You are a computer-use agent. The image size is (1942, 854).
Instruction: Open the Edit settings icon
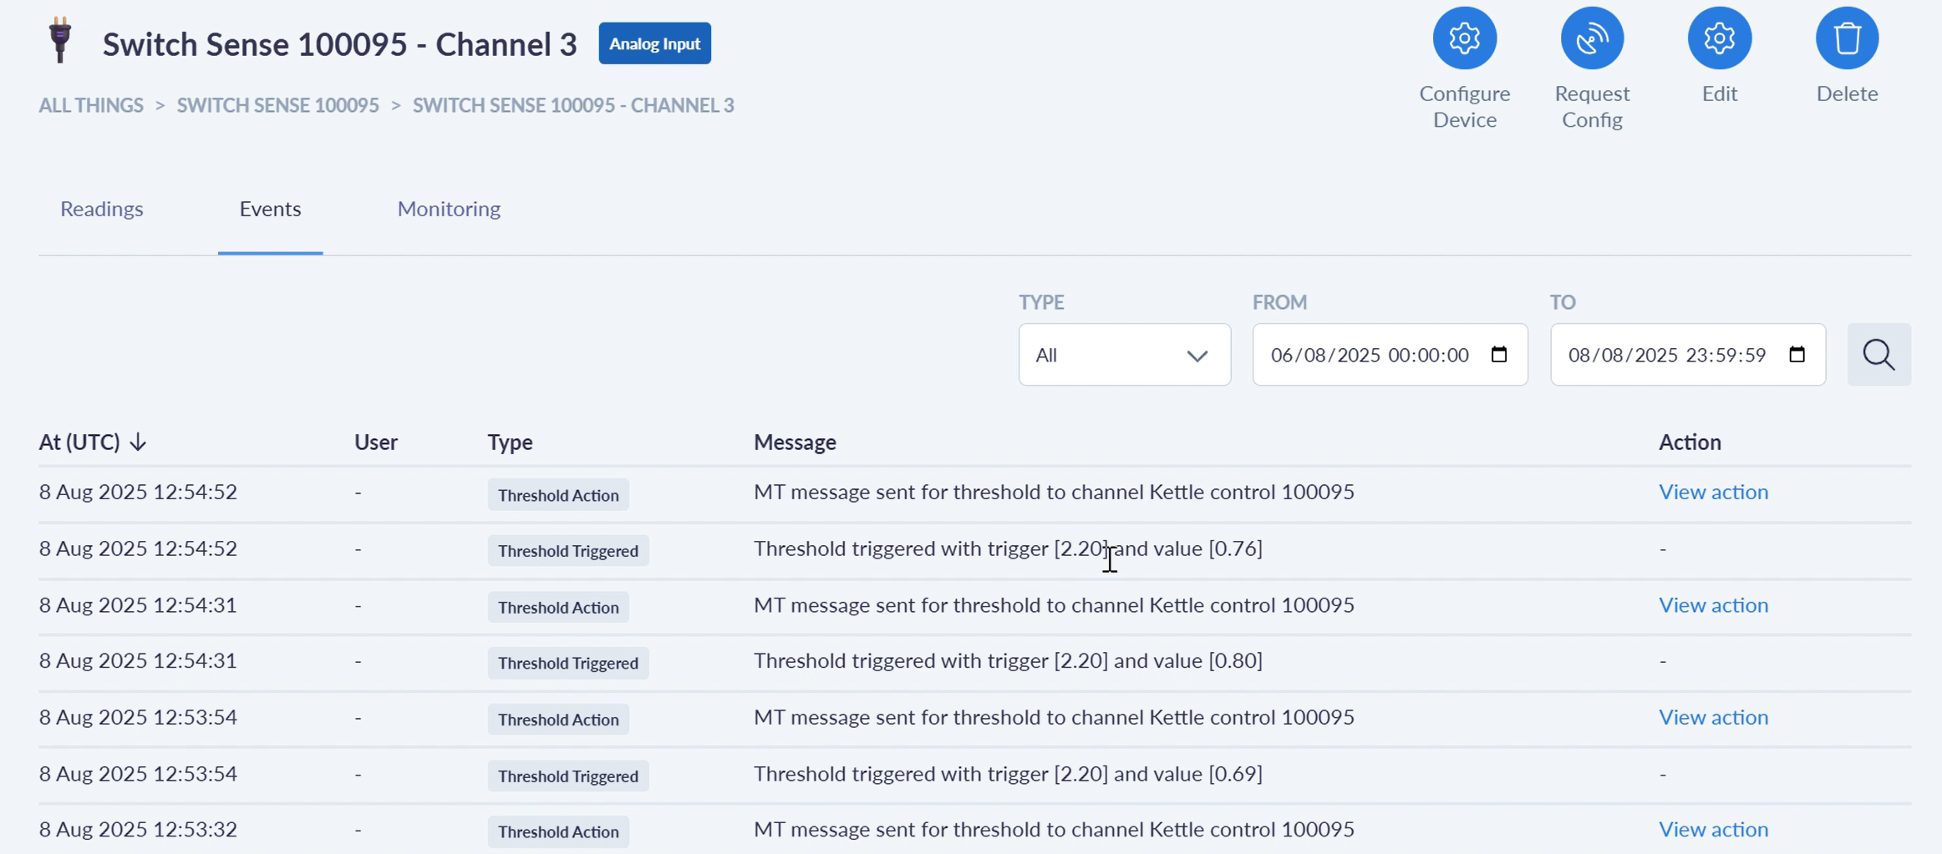coord(1719,38)
